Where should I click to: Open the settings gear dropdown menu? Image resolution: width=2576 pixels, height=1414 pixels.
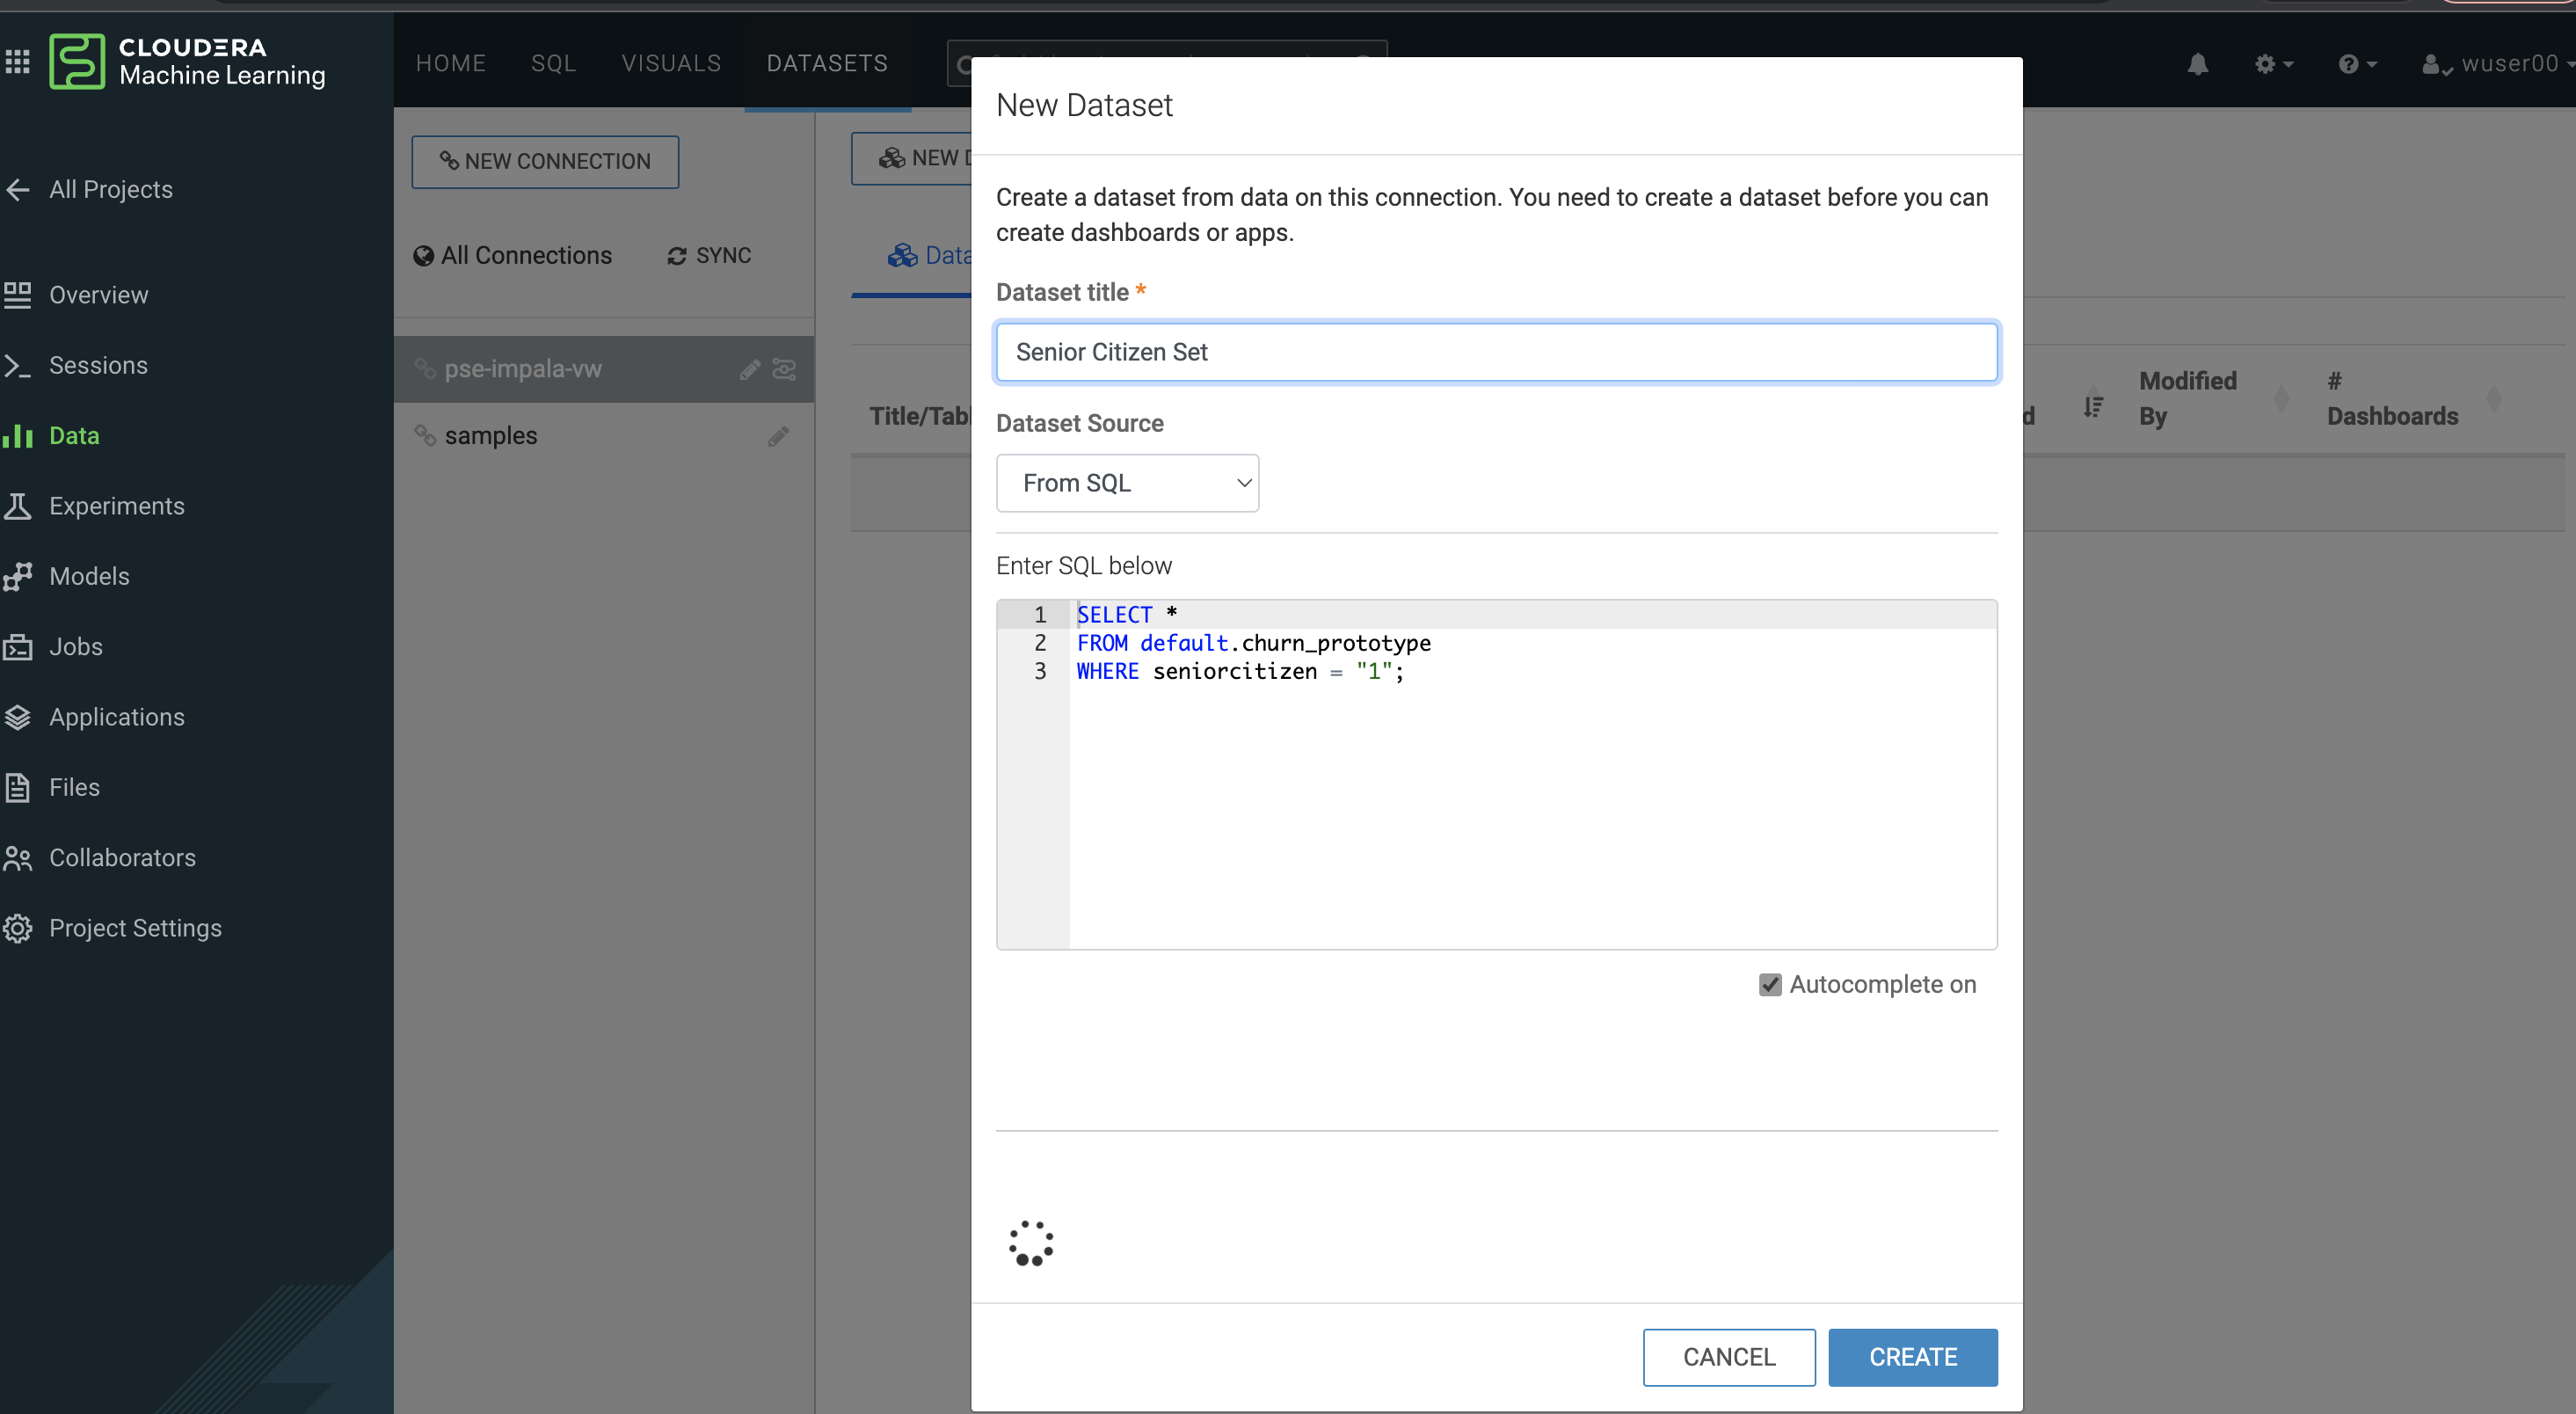tap(2272, 64)
